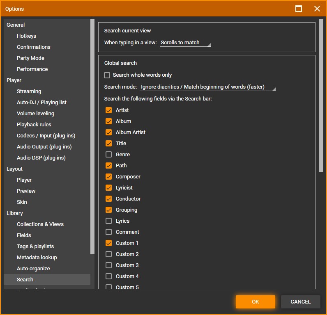Select the Layout category
Viewport: 327px width, 315px height.
[x=14, y=169]
